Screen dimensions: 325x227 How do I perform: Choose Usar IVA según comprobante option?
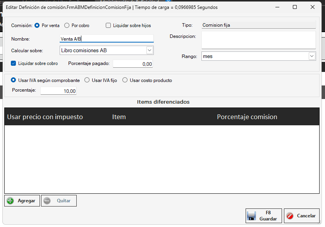14,80
